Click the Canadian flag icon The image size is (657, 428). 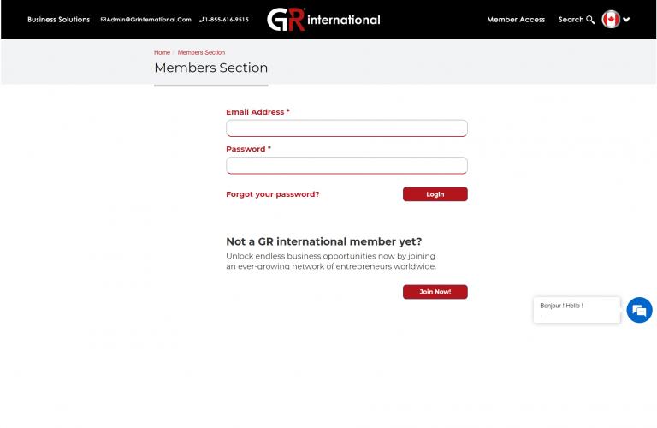pos(611,20)
